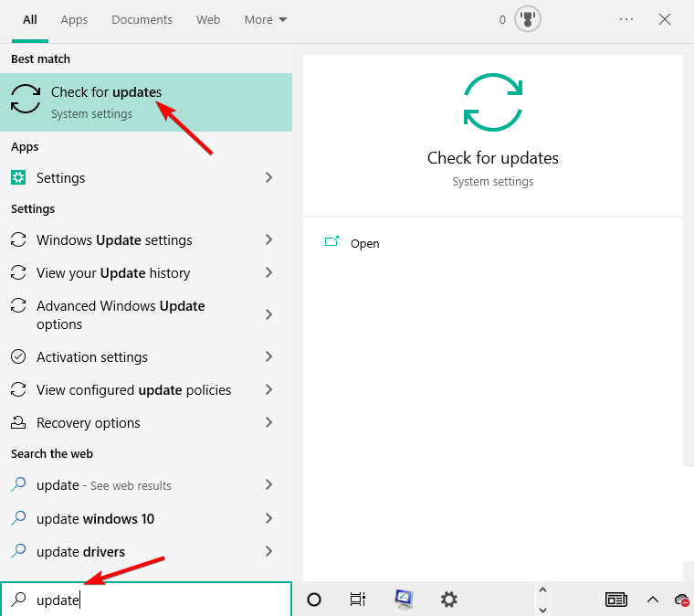The height and width of the screenshot is (616, 694).
Task: Open Task View from the taskbar
Action: point(358,600)
